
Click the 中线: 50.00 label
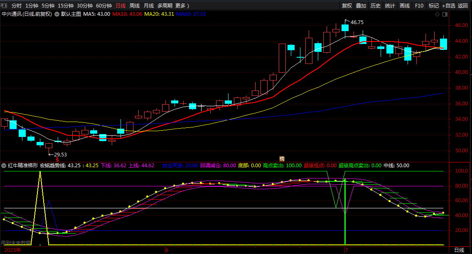coord(396,166)
